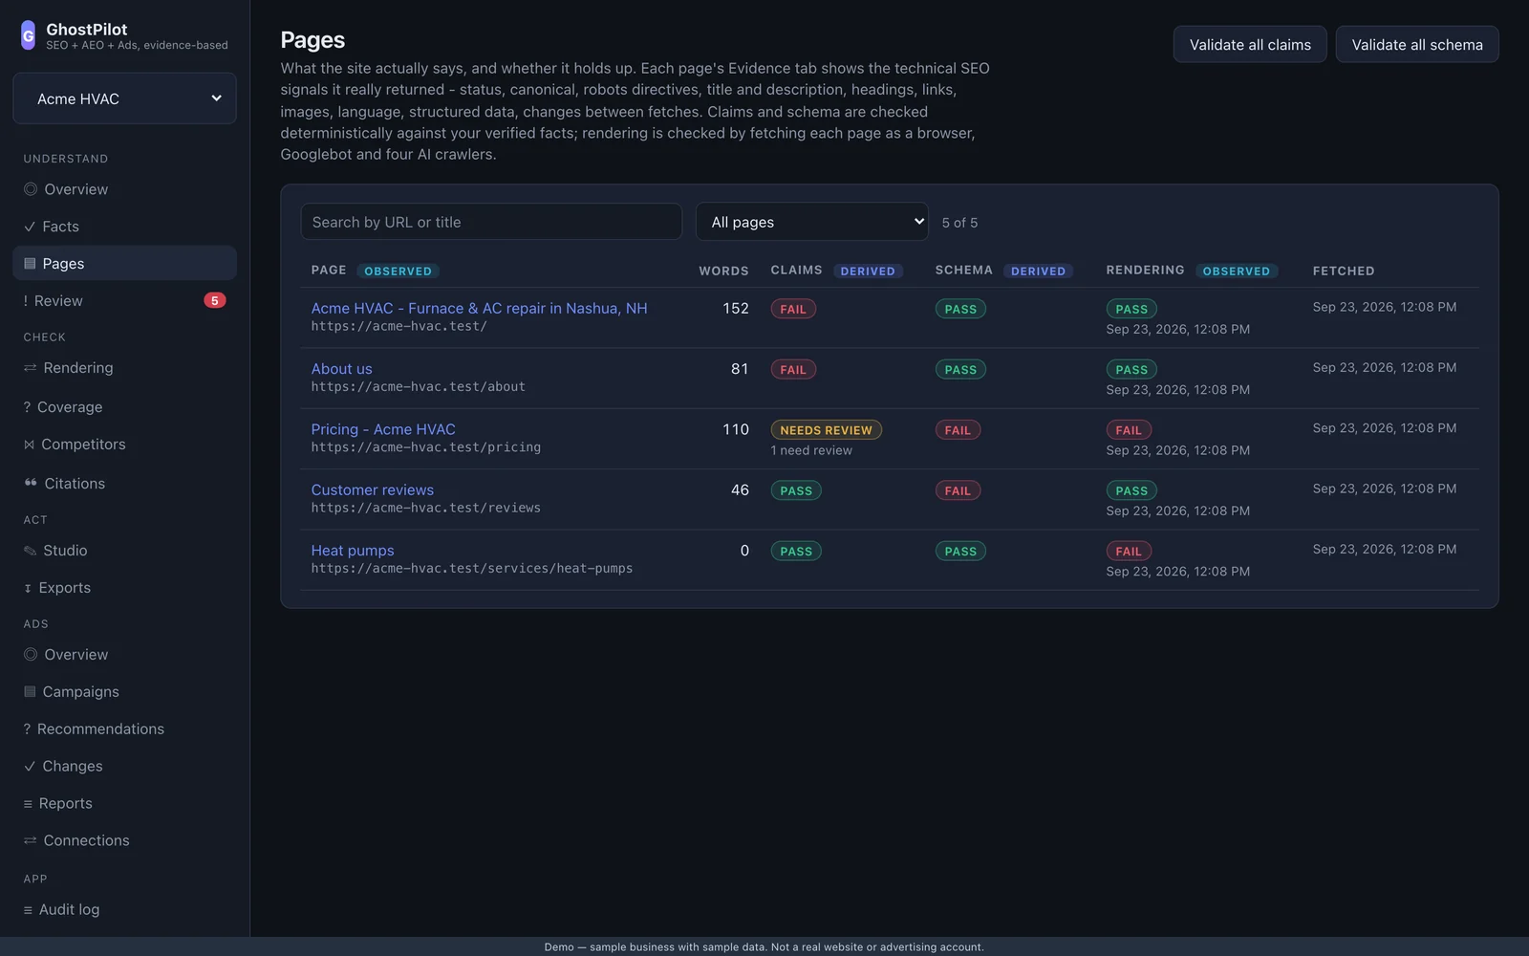This screenshot has width=1529, height=956.
Task: Open the Acme HVAC Furnace & AC repair page link
Action: coord(479,308)
